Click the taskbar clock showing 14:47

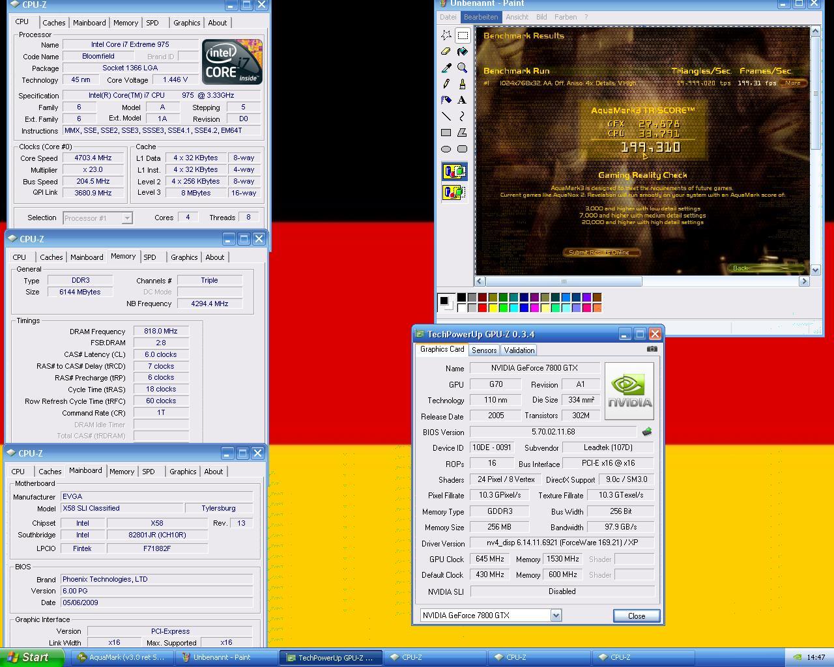pos(816,657)
